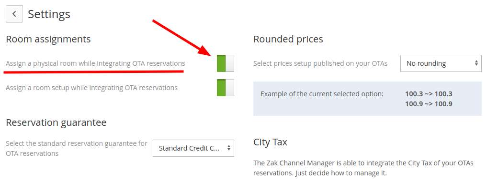Click the Settings page title
This screenshot has width=487, height=183.
pos(49,14)
